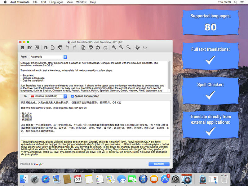Click the redo translation icon
The width and height of the screenshot is (248, 186).
pyautogui.click(x=105, y=47)
